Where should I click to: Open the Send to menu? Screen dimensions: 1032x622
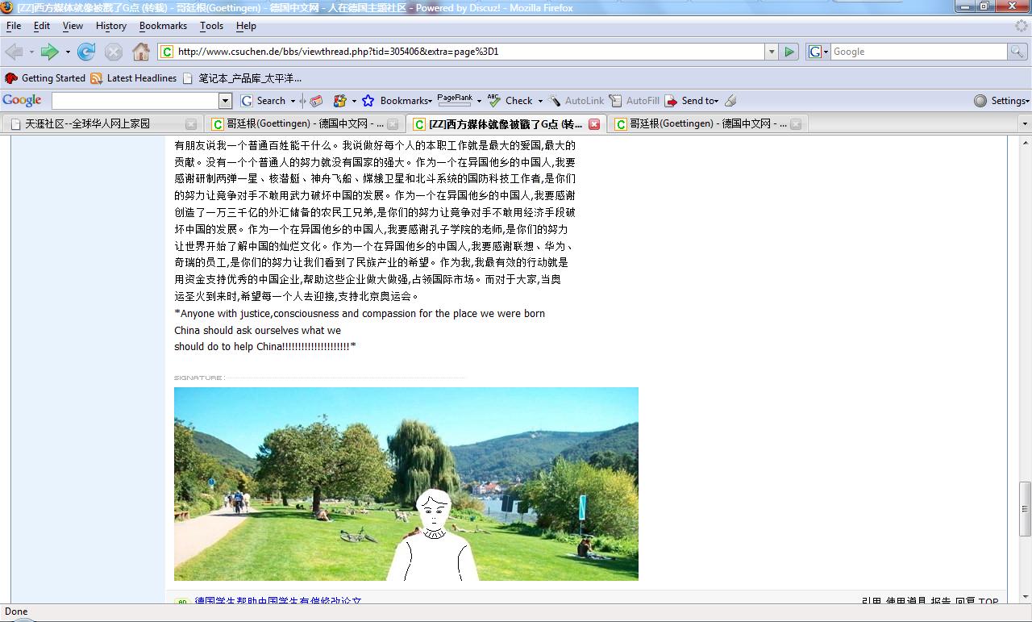tap(692, 101)
